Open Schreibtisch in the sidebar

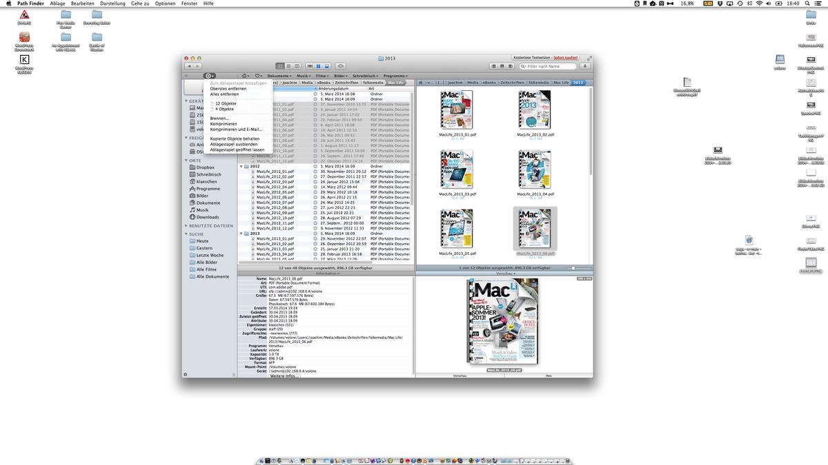click(x=208, y=174)
